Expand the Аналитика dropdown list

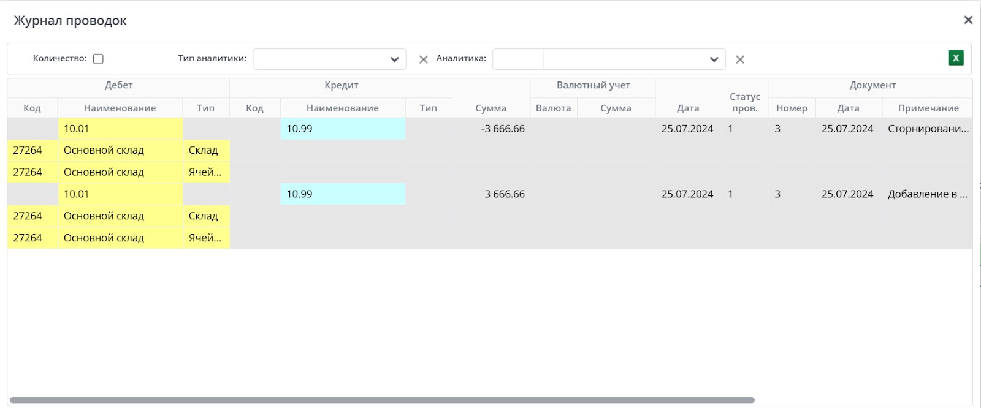point(713,59)
